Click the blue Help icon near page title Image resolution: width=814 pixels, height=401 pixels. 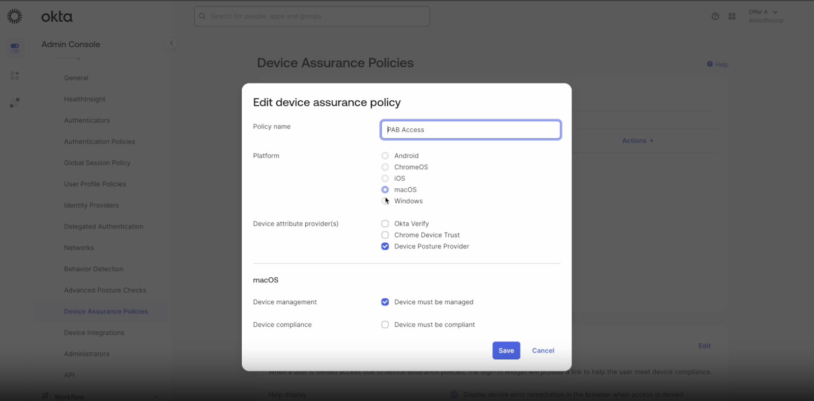(x=710, y=64)
